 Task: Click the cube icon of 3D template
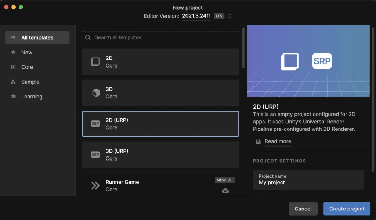(96, 93)
